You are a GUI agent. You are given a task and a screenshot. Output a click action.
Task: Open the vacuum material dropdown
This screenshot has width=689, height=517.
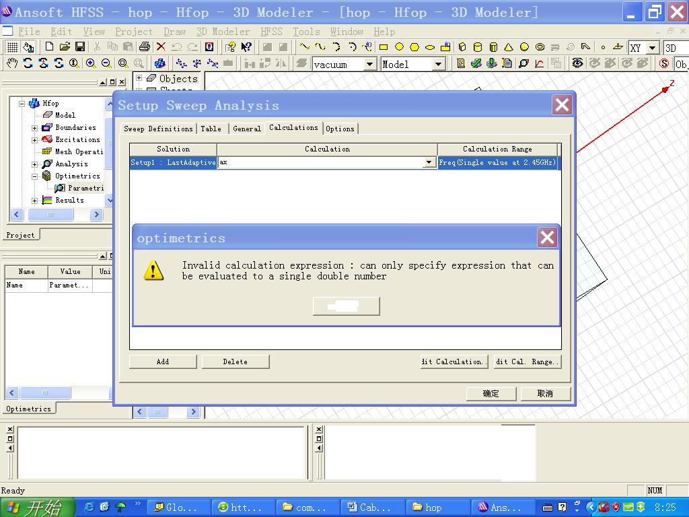(369, 64)
